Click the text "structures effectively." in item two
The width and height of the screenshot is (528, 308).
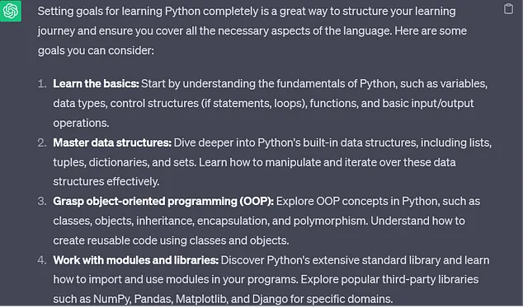pos(106,181)
